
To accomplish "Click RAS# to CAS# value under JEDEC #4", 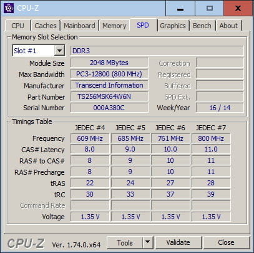I will (x=90, y=160).
